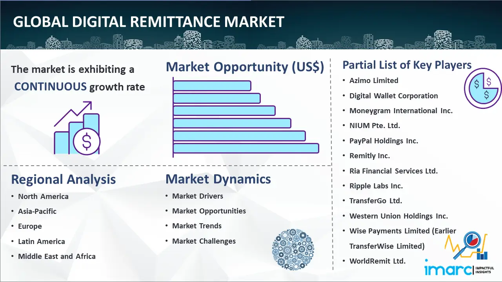Click the growth chart dollar icon

(77, 128)
